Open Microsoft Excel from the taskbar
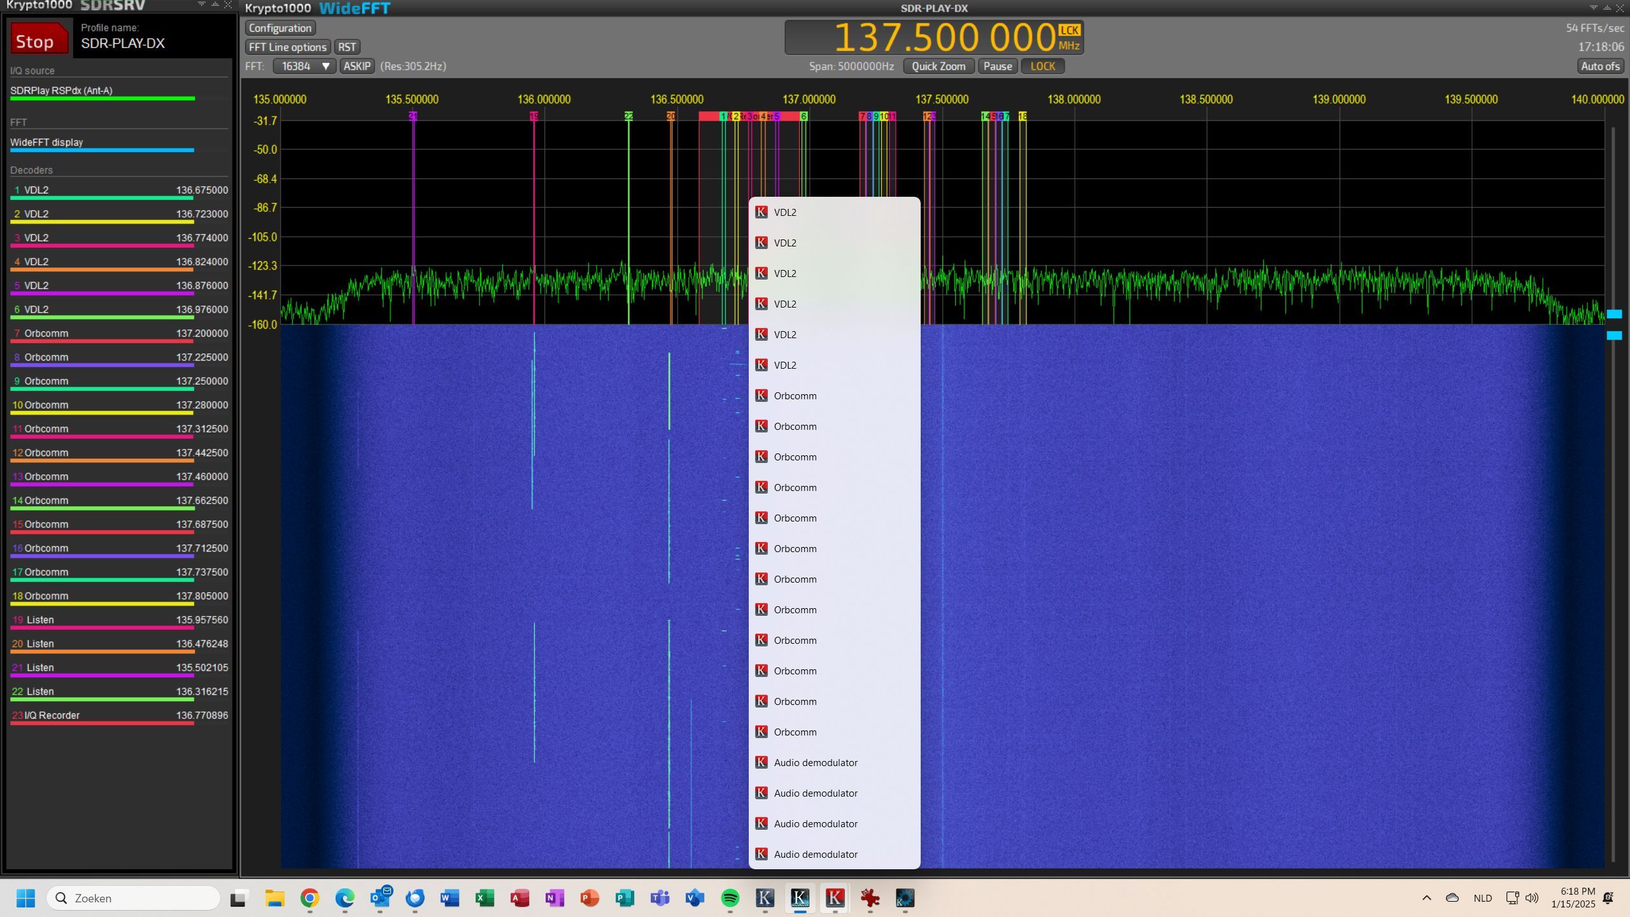This screenshot has width=1630, height=917. [485, 898]
